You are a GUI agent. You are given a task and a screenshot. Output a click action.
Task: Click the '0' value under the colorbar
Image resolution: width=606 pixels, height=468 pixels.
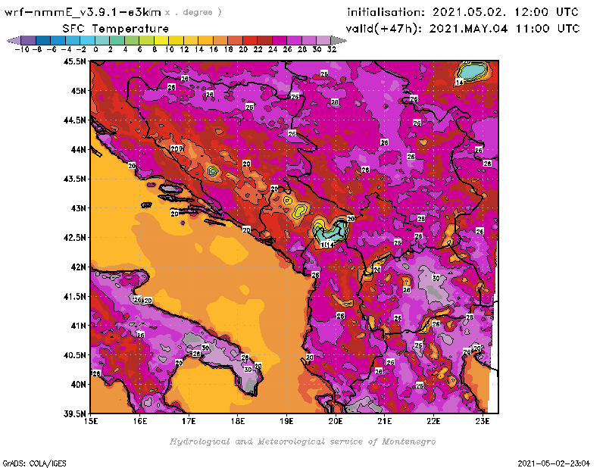tap(95, 49)
